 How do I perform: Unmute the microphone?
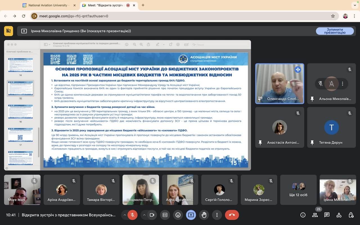point(132,215)
